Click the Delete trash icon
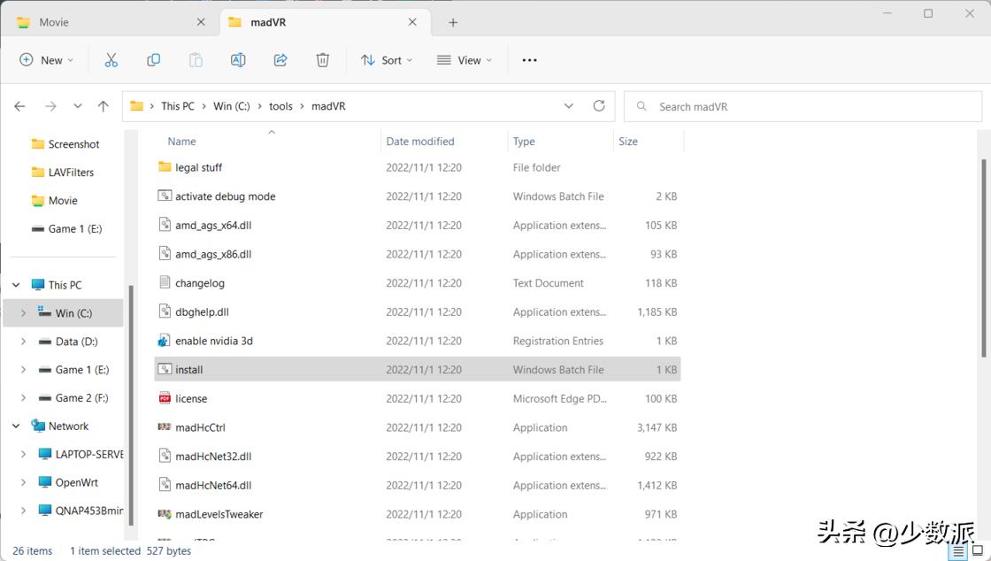This screenshot has width=991, height=561. pos(323,60)
